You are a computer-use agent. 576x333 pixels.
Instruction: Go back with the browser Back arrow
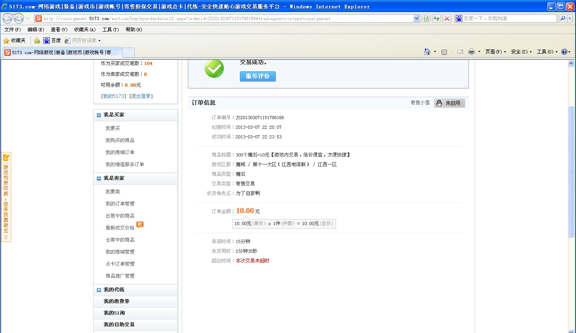(7, 18)
